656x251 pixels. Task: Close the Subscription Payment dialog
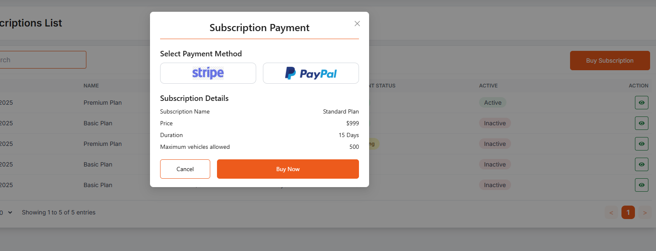[x=357, y=24]
